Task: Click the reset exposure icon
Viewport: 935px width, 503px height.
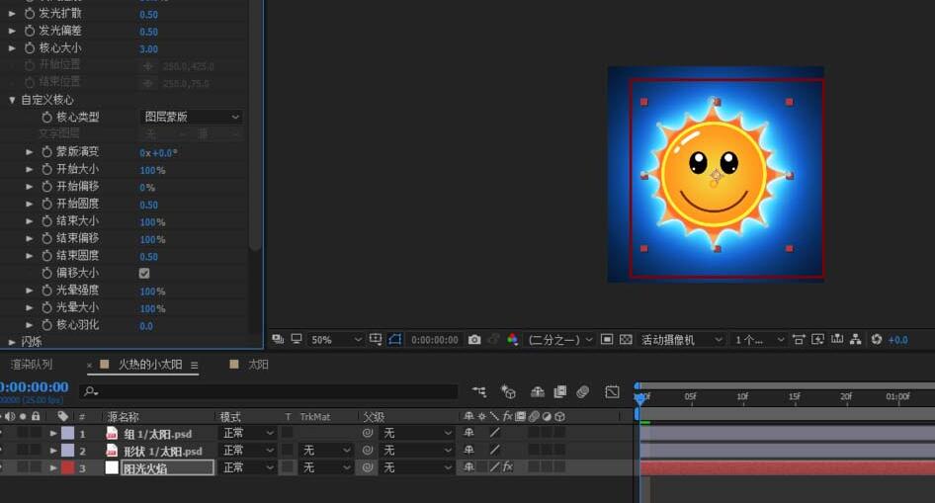Action: click(876, 340)
